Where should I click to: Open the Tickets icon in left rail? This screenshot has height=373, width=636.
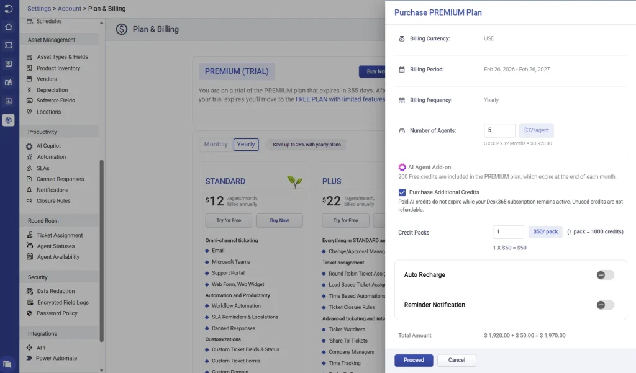click(x=9, y=45)
